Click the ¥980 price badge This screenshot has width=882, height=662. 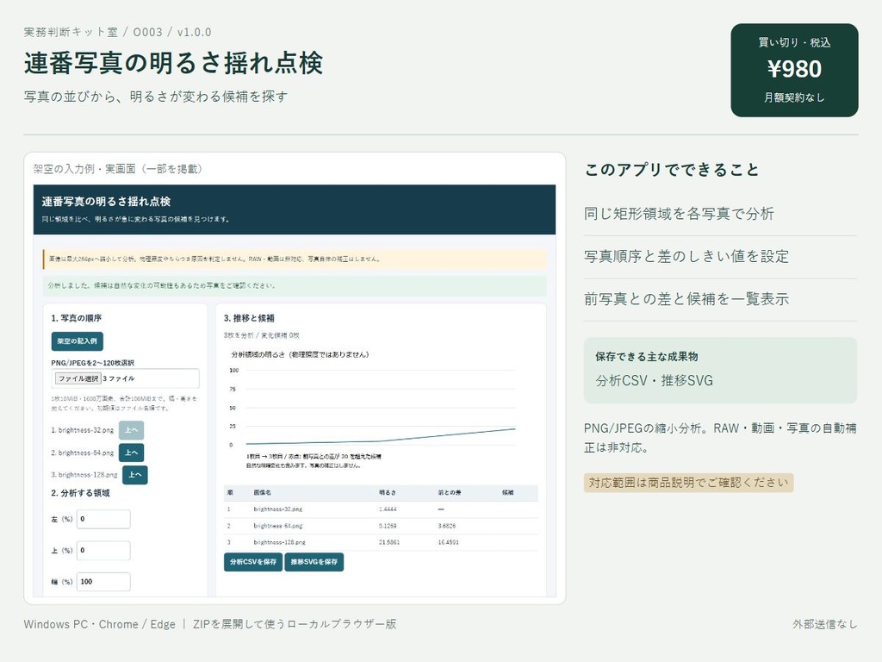point(794,71)
